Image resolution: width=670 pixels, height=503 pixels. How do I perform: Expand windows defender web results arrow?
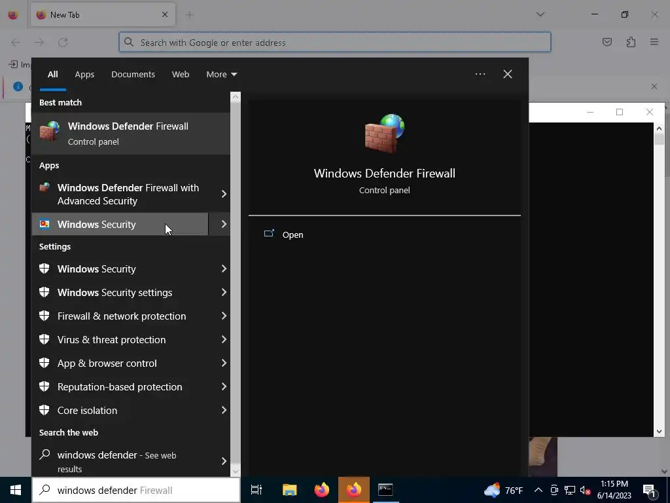[x=224, y=461]
